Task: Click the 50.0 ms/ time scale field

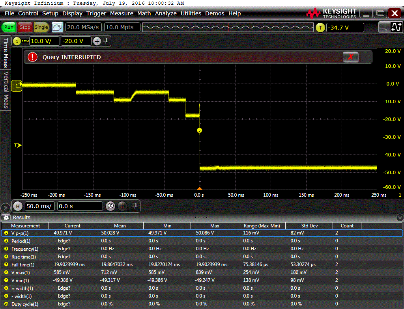Action: (40, 206)
